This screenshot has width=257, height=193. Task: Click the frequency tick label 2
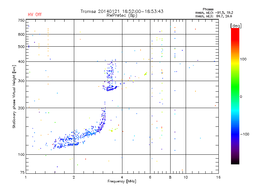pos(74,177)
